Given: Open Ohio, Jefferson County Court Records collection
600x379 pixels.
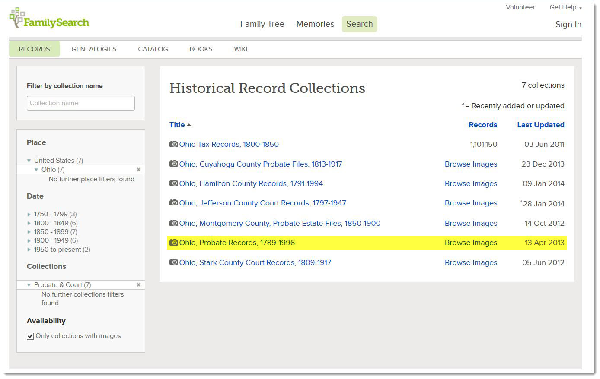Looking at the screenshot, I should [x=263, y=203].
